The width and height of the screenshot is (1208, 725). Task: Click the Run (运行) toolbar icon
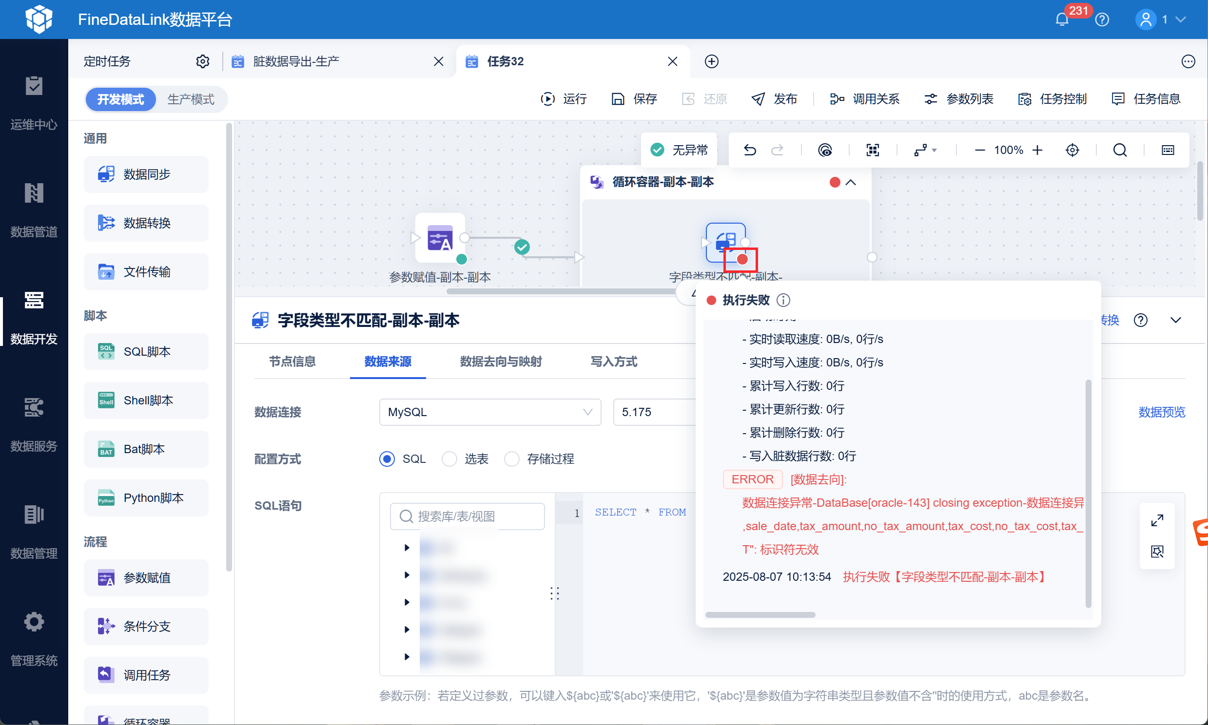click(x=547, y=99)
